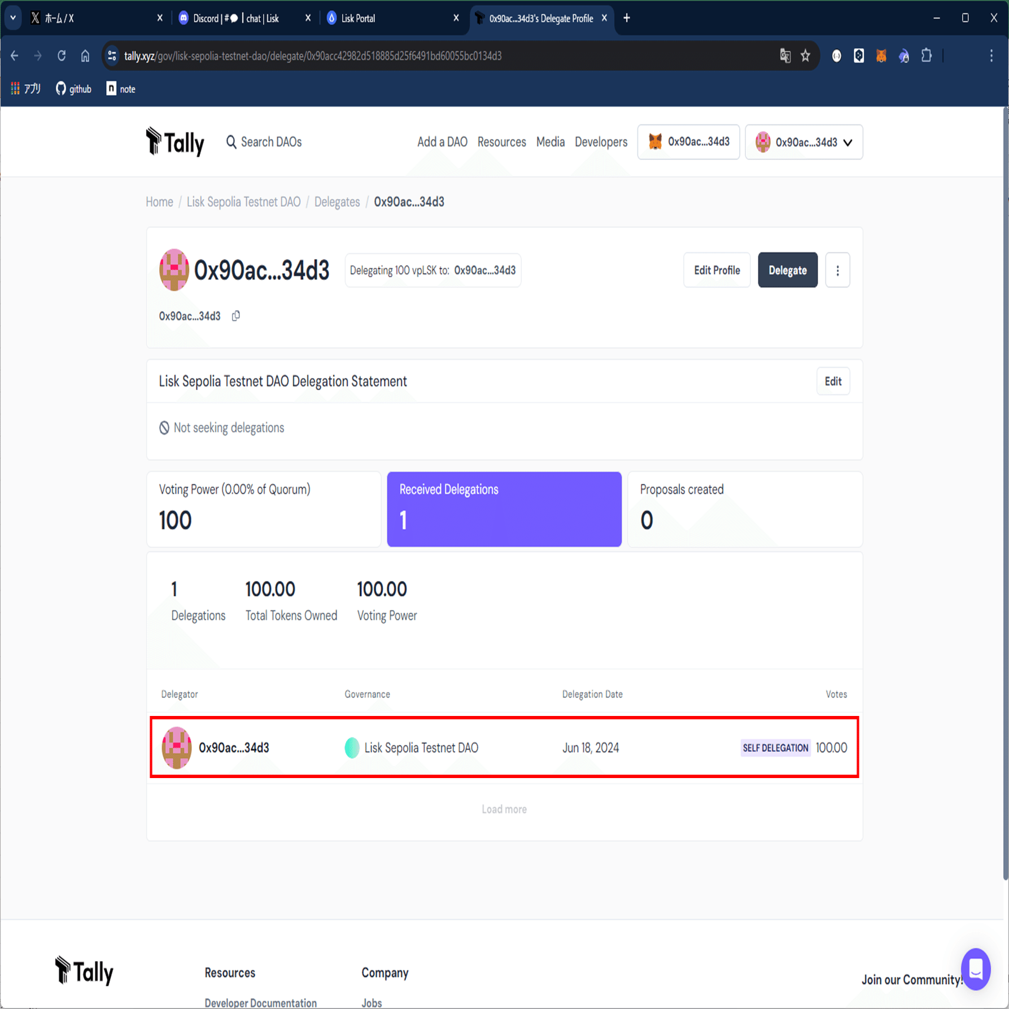Open the three-dot menu beside Delegate

coord(837,270)
